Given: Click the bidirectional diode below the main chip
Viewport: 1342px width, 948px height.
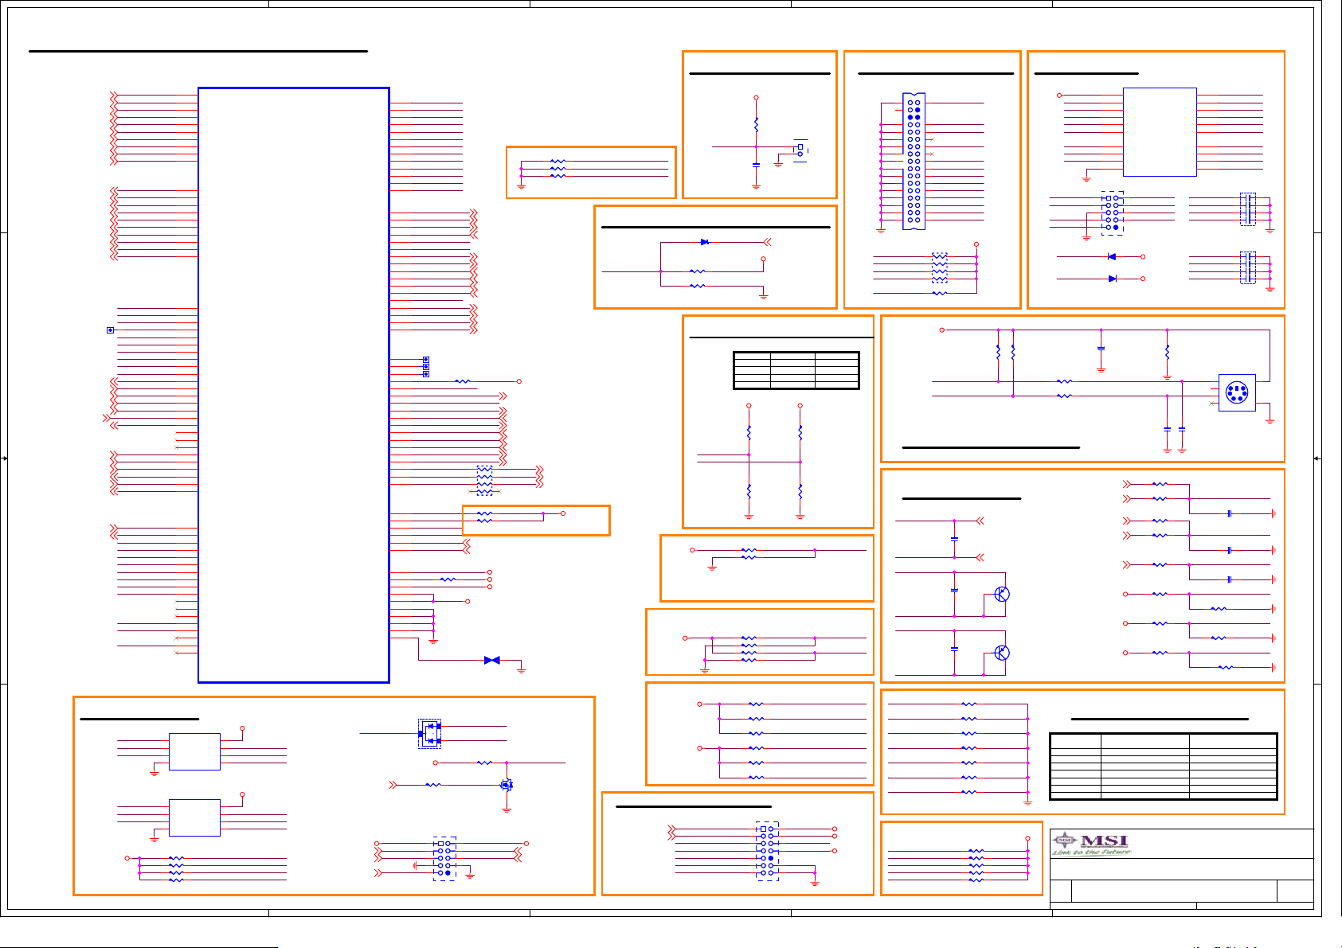Looking at the screenshot, I should click(x=492, y=660).
